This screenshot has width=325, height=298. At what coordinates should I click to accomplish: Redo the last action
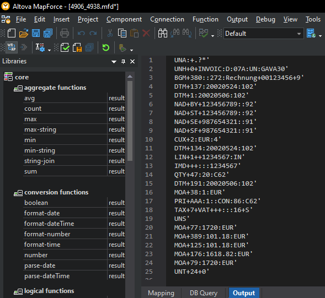[93, 33]
